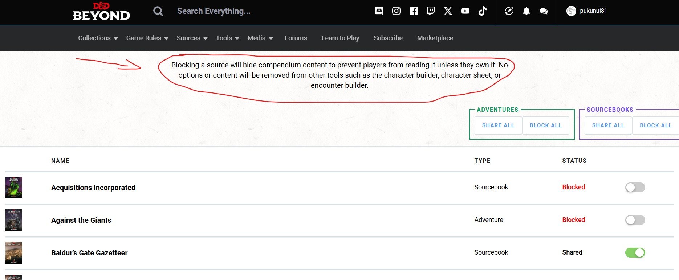Screen dimensions: 679x280
Task: Go to the Forums page
Action: 296,38
